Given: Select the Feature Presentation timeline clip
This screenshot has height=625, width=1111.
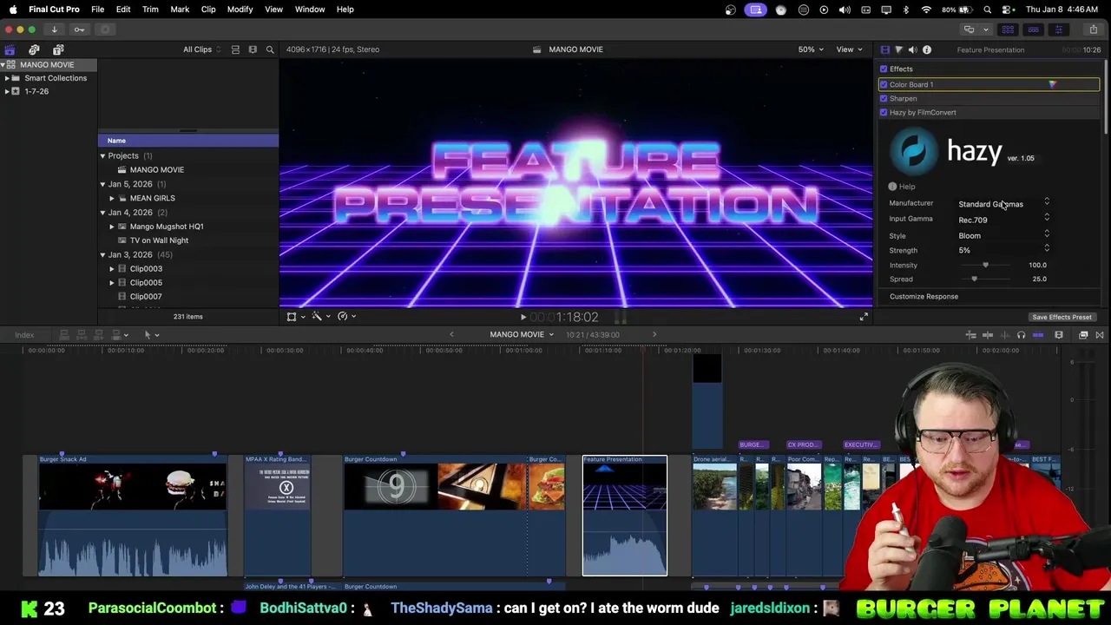Looking at the screenshot, I should tap(625, 516).
